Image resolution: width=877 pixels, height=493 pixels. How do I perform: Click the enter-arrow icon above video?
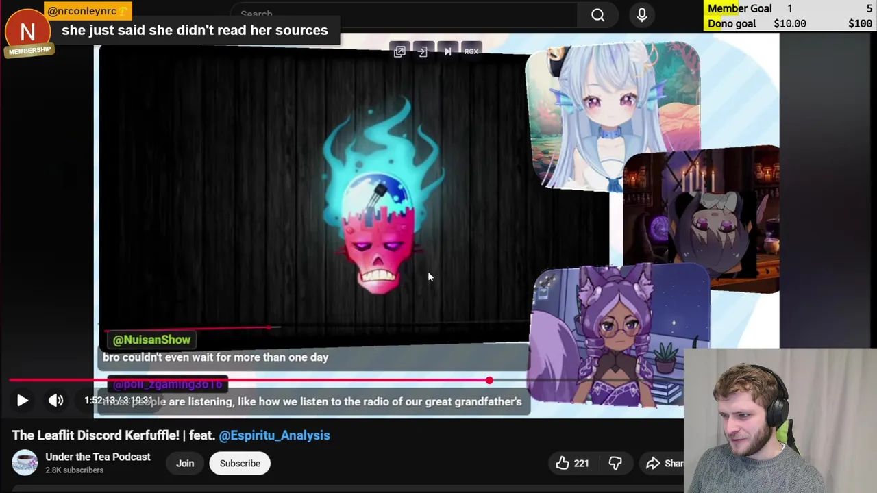423,51
